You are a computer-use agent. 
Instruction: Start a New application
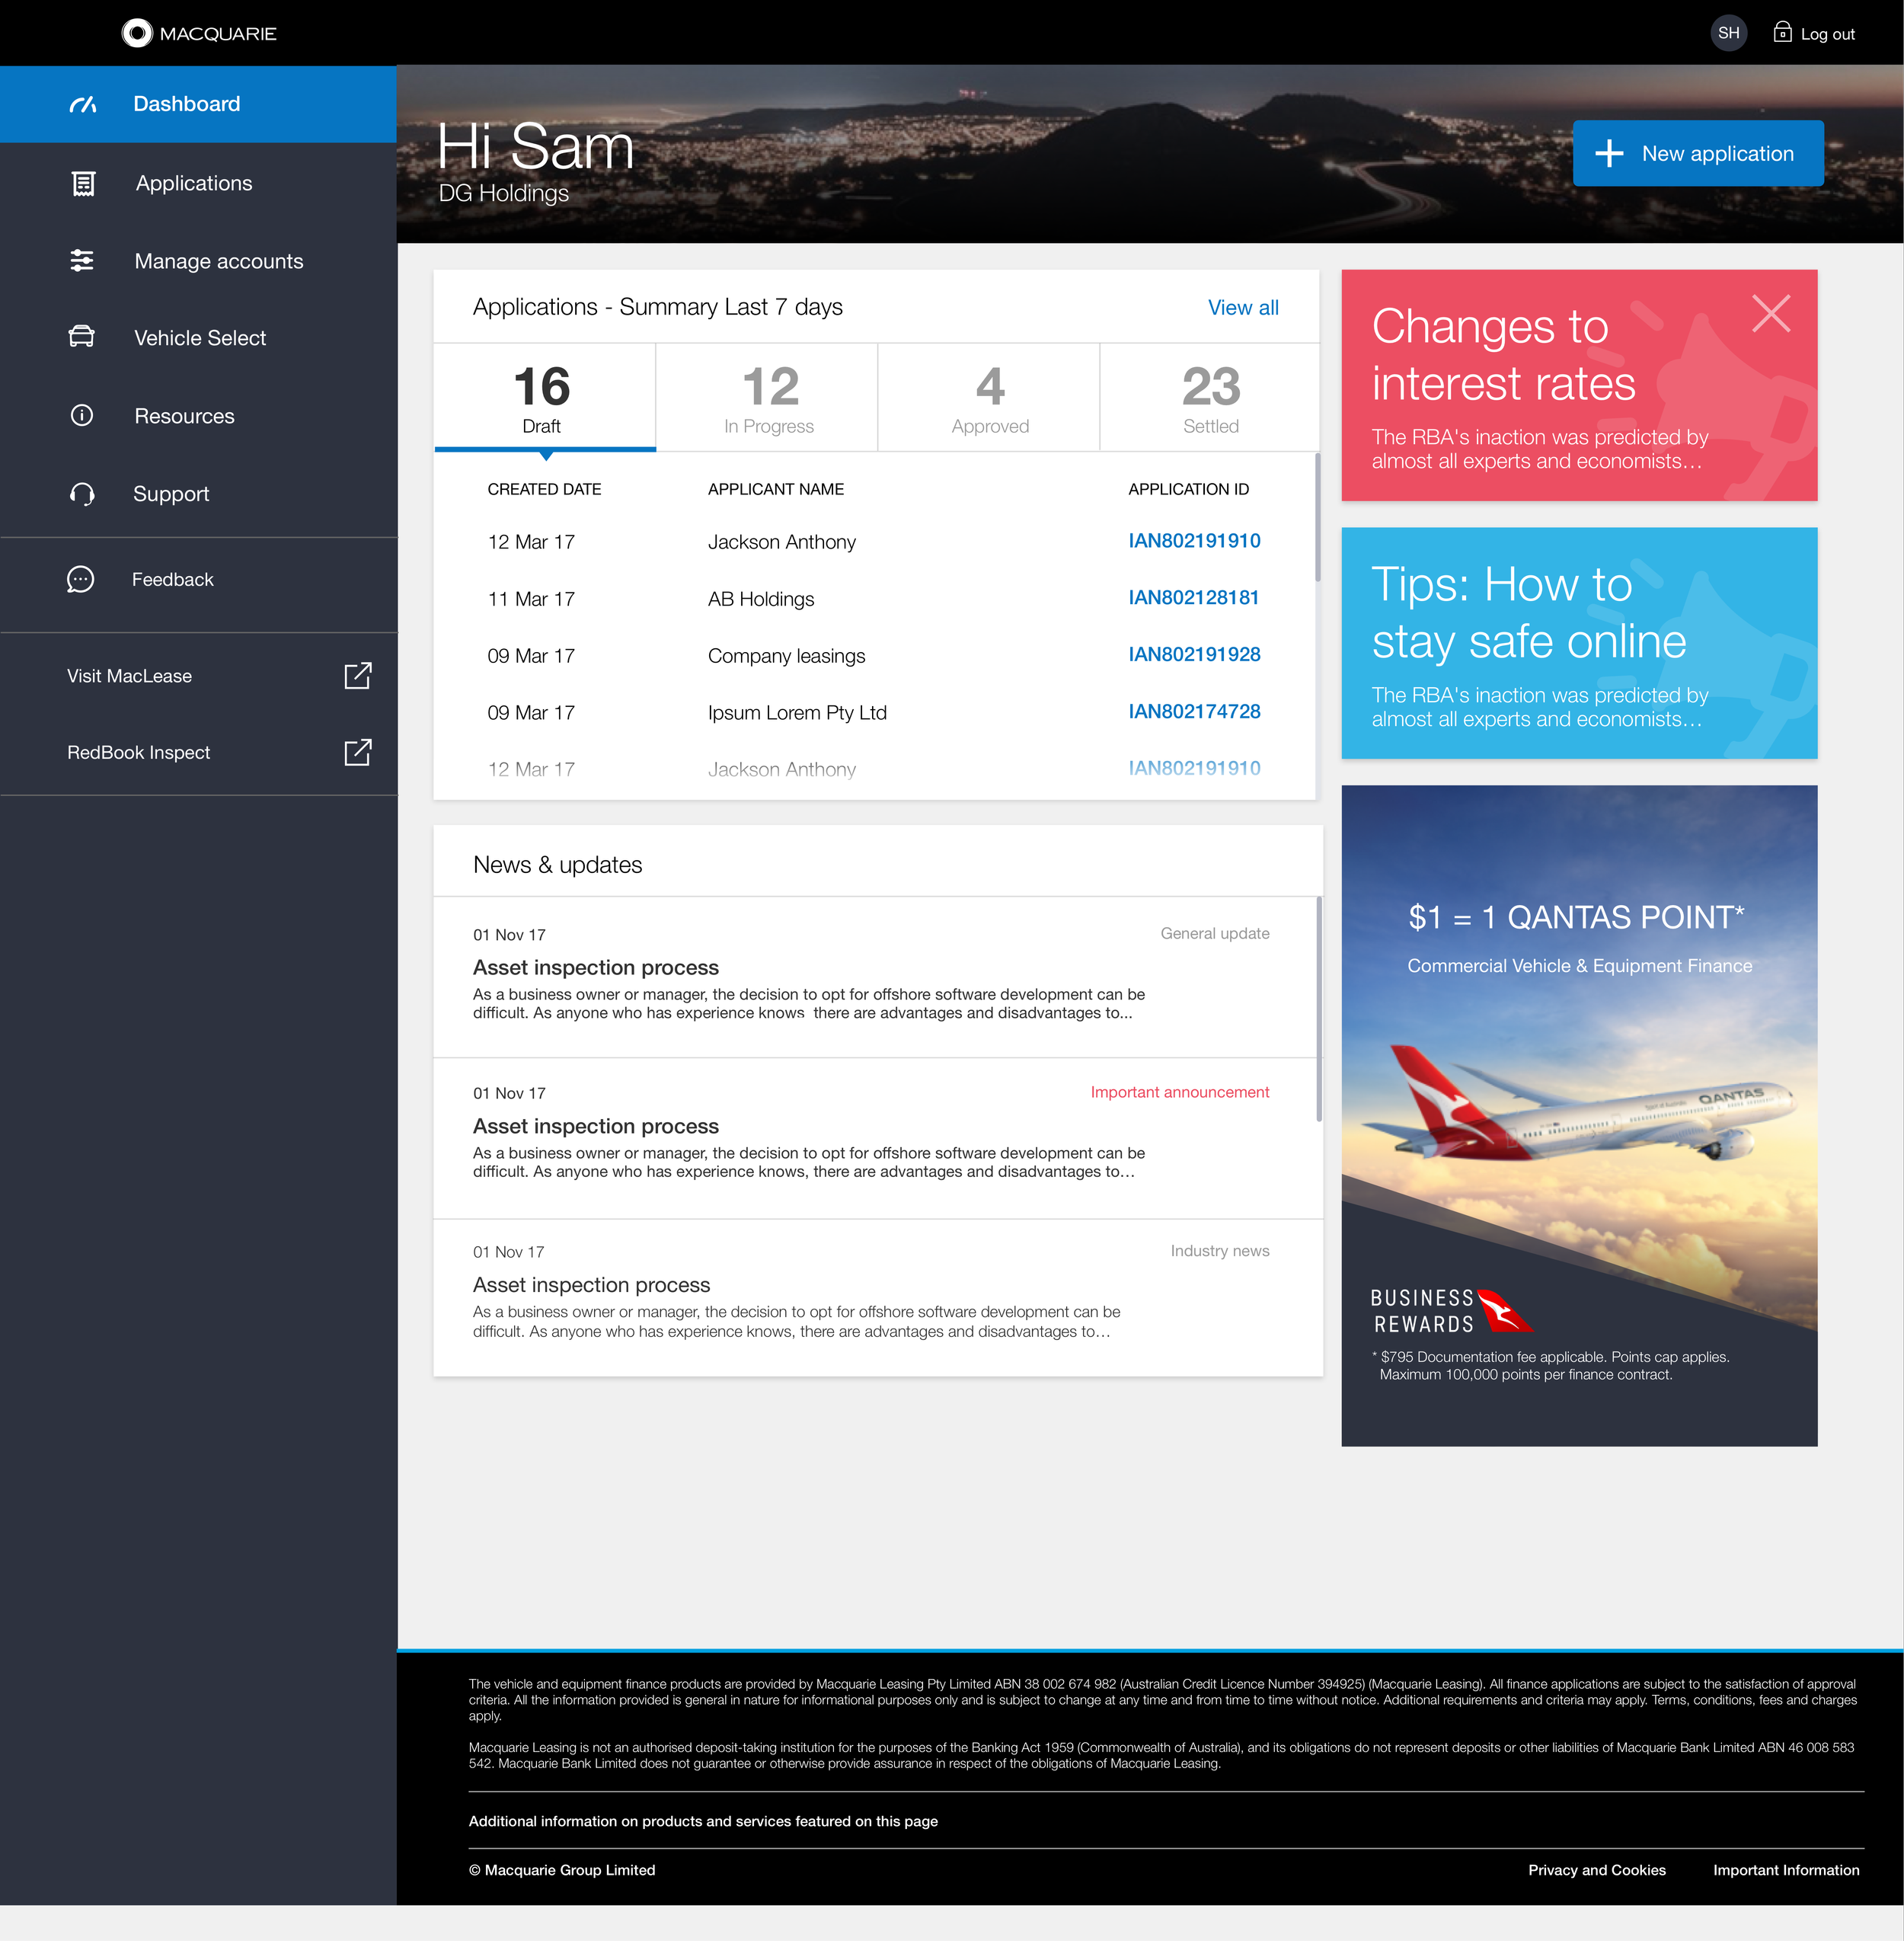pos(1698,153)
